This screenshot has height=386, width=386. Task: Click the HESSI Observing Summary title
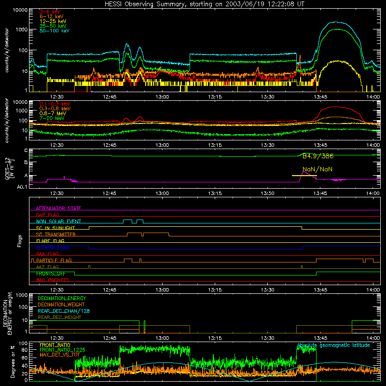204,4
